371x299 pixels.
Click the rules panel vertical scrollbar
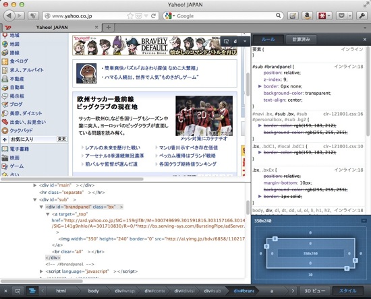[368, 92]
